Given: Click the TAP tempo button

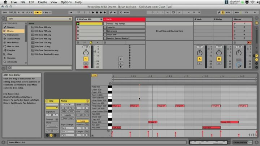Looking at the screenshot, I should (5, 12).
